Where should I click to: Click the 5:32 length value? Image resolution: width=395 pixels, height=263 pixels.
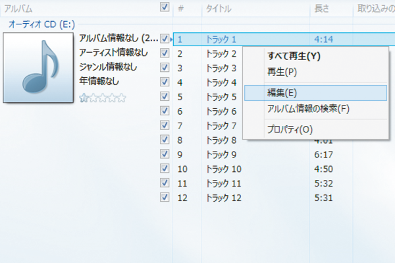click(323, 183)
